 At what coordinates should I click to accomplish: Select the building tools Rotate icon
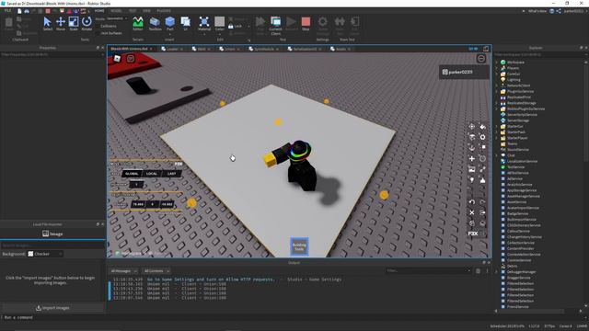pyautogui.click(x=482, y=159)
